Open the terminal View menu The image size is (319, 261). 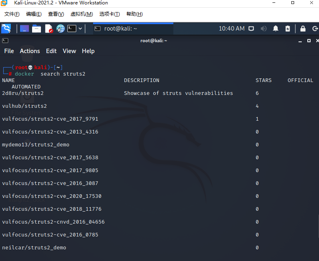coord(69,51)
